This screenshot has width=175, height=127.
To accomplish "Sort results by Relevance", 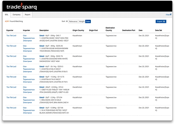I will [x=73, y=21].
